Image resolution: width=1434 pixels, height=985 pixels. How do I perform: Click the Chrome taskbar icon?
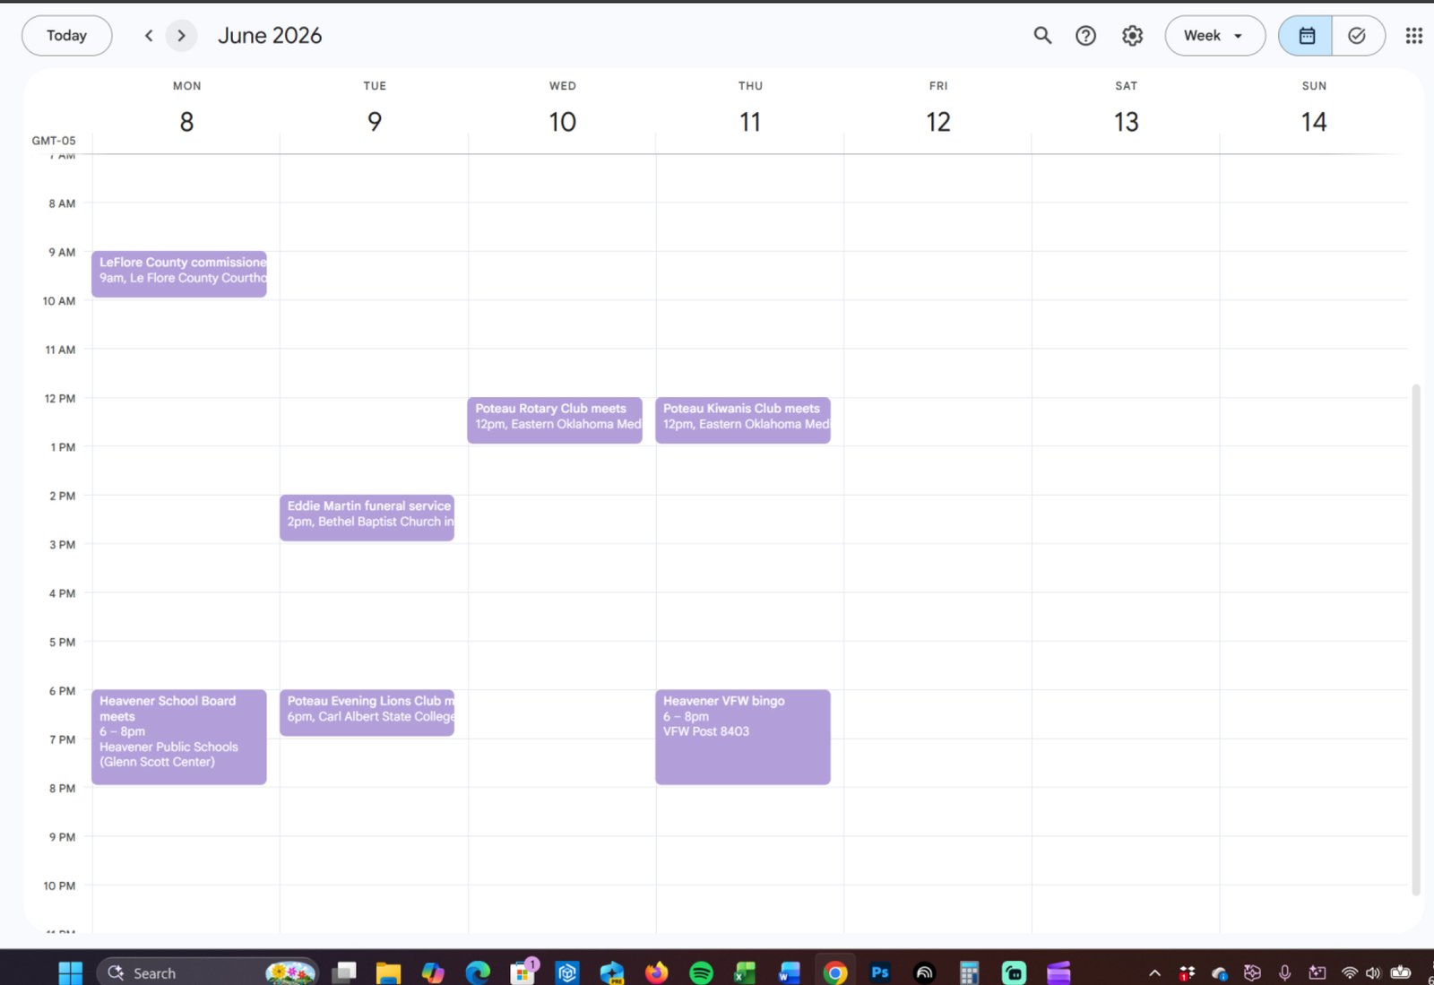point(834,972)
